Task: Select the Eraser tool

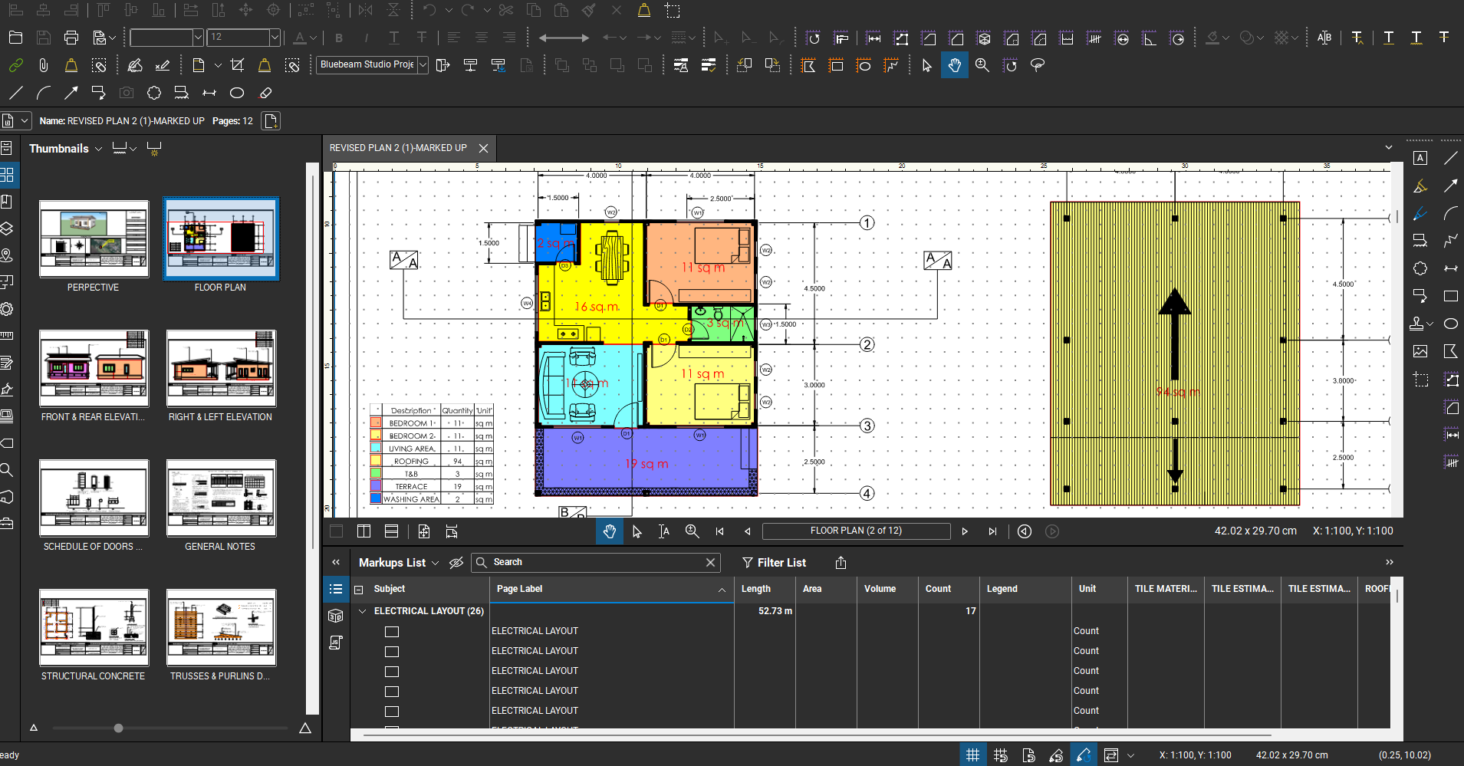Action: coord(266,93)
